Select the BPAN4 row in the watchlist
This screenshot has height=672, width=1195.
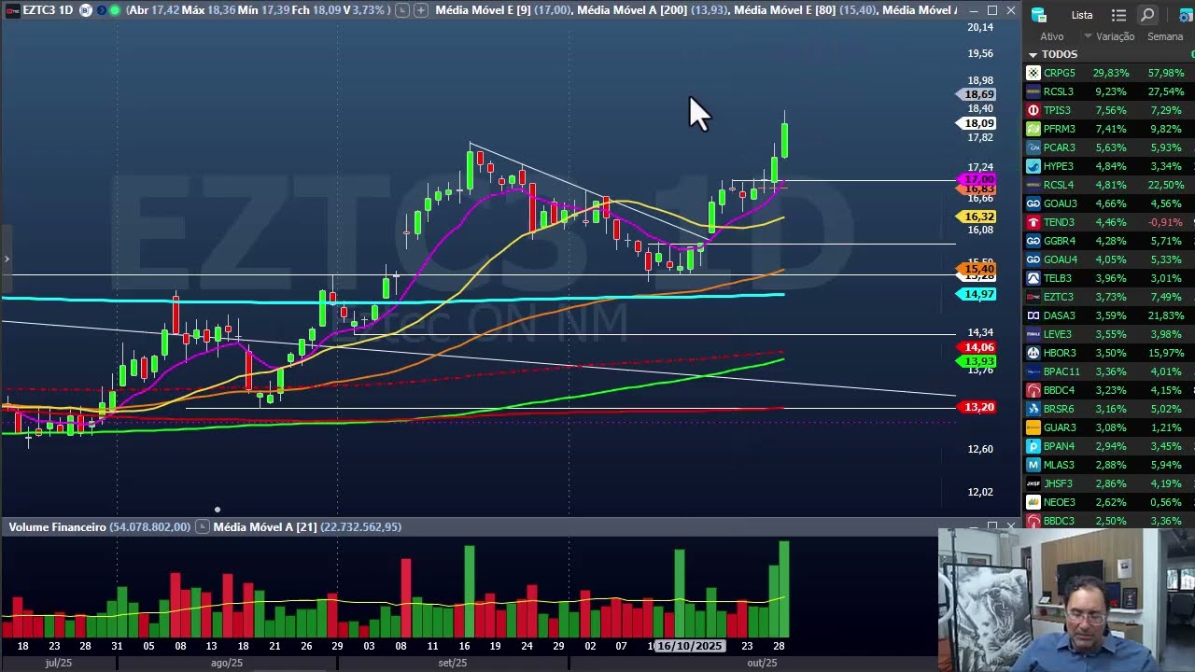click(x=1108, y=446)
